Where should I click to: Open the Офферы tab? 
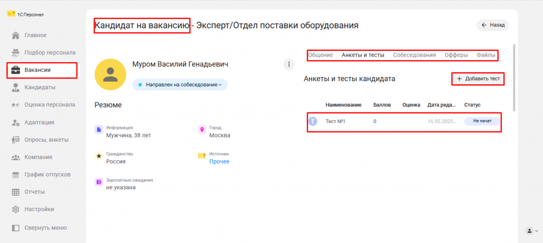click(x=456, y=55)
